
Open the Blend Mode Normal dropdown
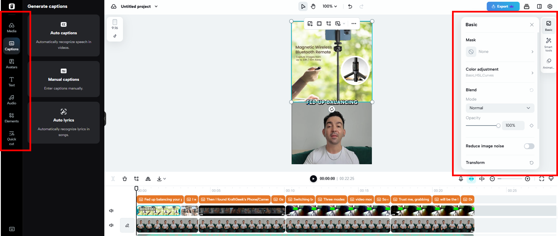click(500, 108)
